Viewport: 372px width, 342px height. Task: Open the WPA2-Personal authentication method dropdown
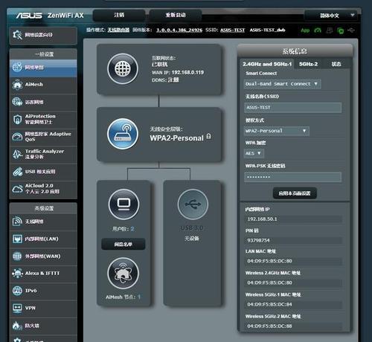point(277,131)
